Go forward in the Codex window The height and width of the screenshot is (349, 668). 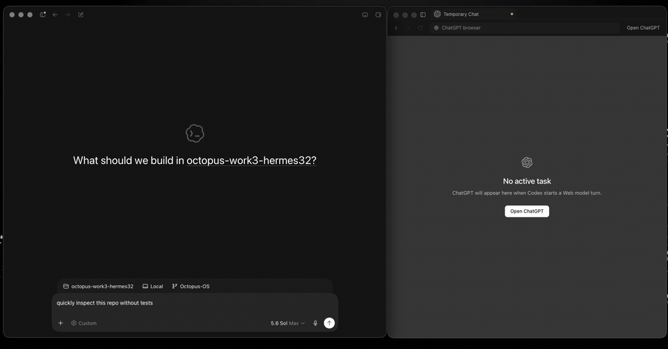67,15
